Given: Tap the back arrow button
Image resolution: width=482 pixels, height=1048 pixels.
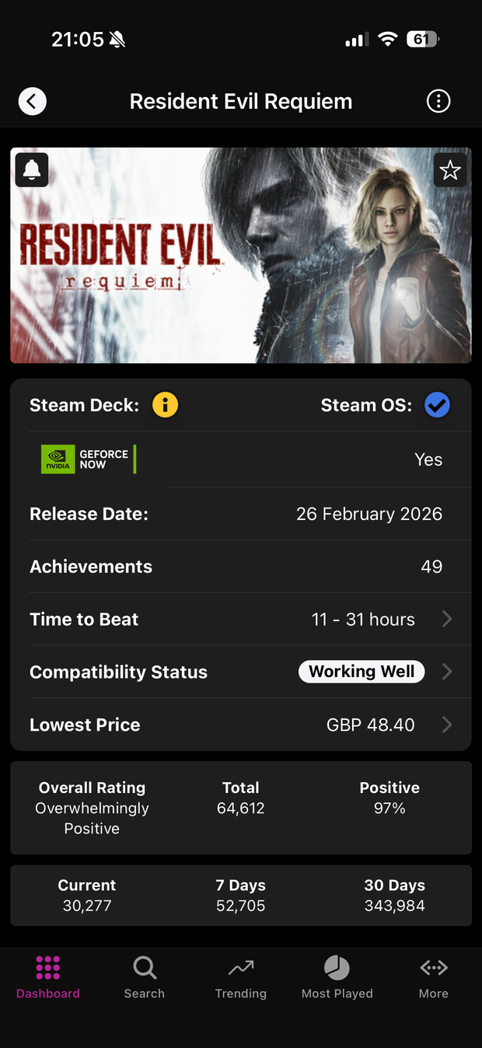Looking at the screenshot, I should click(x=33, y=101).
